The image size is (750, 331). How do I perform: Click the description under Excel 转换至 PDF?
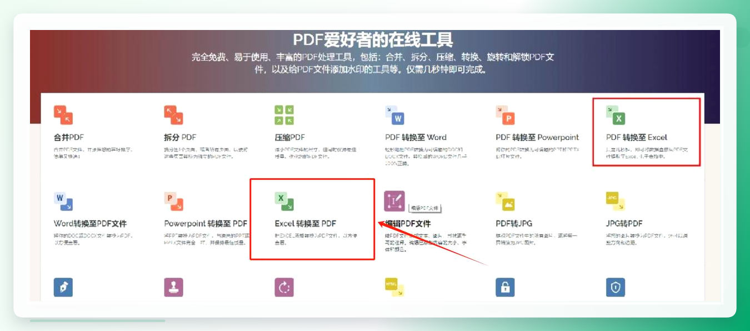coord(316,239)
